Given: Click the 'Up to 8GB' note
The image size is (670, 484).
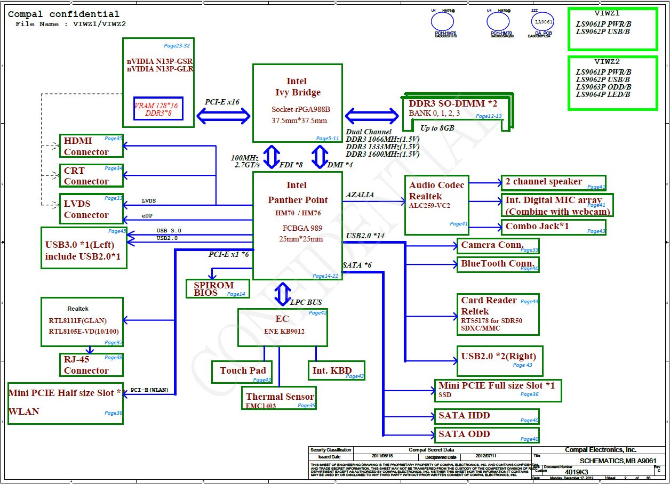Looking at the screenshot, I should click(x=437, y=128).
